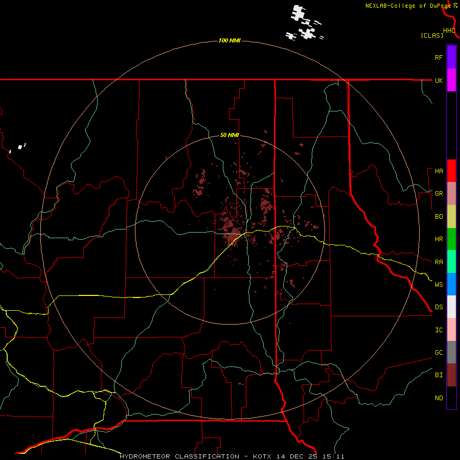Screen dimensions: 460x460
Task: Click the HYDROMETEOR CLASSIFICATION title text
Action: pos(179,456)
